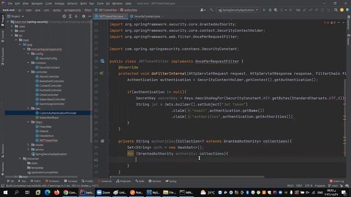This screenshot has width=351, height=197.
Task: Open the Event Log button
Action: pyautogui.click(x=337, y=181)
